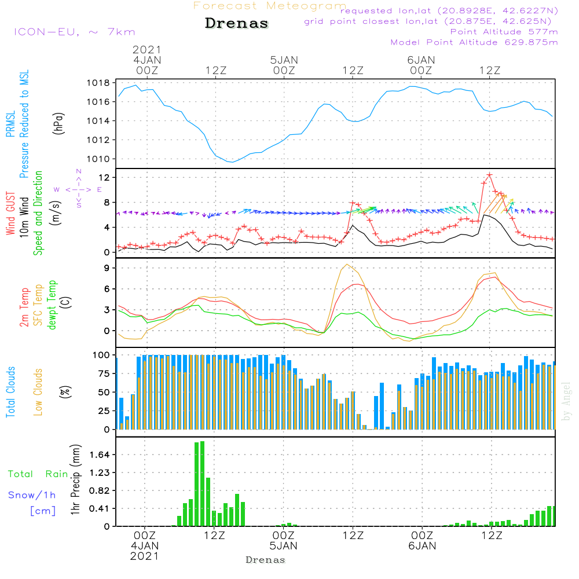Click top axis 6JAN 00Z label
579x579 pixels.
tap(421, 65)
